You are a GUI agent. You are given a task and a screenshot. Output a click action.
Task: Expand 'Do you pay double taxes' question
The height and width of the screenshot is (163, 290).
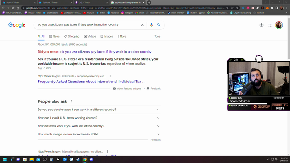click(99, 110)
